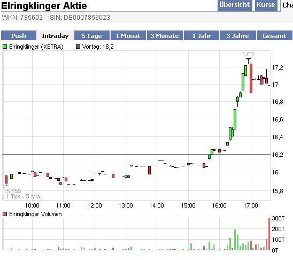Click the 15,8 price axis label
This screenshot has height=260, width=293.
point(277,191)
